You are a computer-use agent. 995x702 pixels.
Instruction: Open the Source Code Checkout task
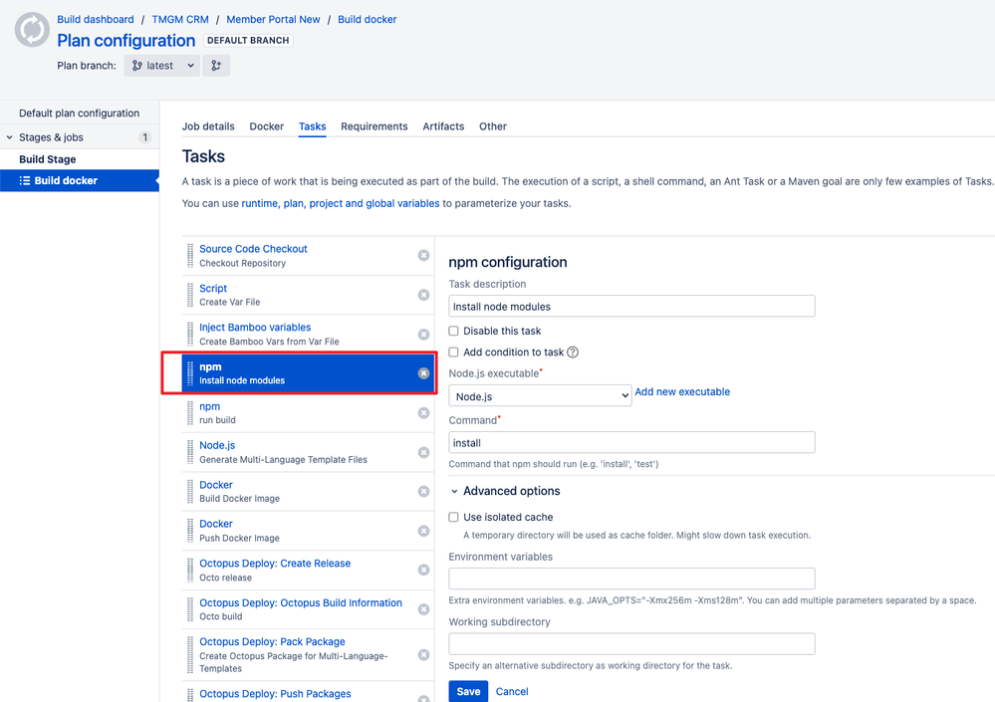[253, 249]
